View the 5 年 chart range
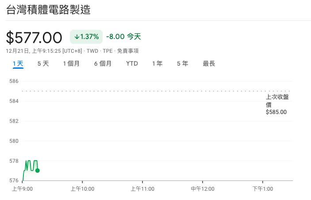This screenshot has height=200, width=311. [182, 63]
